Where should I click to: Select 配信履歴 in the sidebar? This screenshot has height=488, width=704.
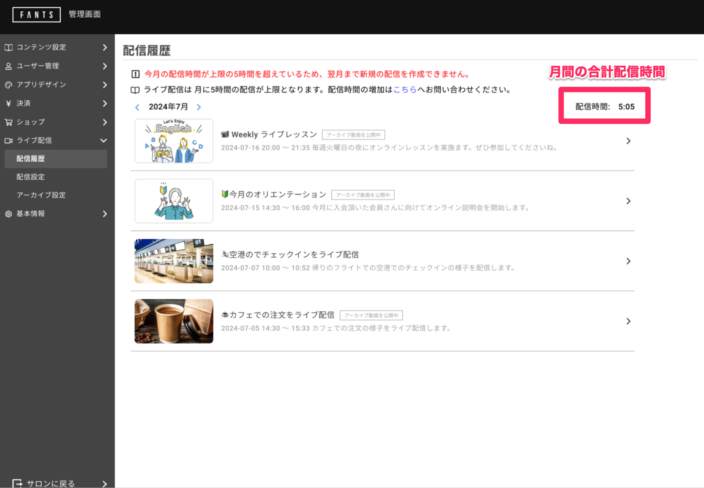56,159
